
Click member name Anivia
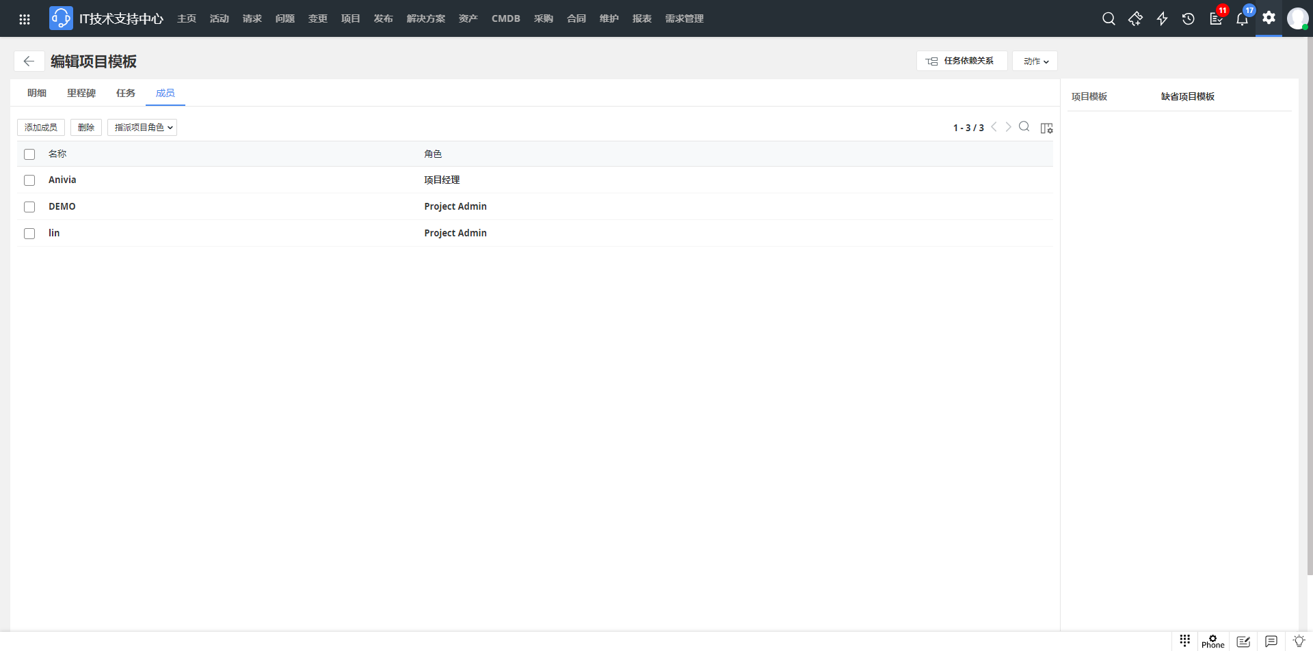(x=62, y=180)
